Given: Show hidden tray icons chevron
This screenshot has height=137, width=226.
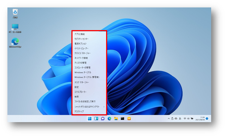Looking at the screenshot, I should [x=169, y=119].
